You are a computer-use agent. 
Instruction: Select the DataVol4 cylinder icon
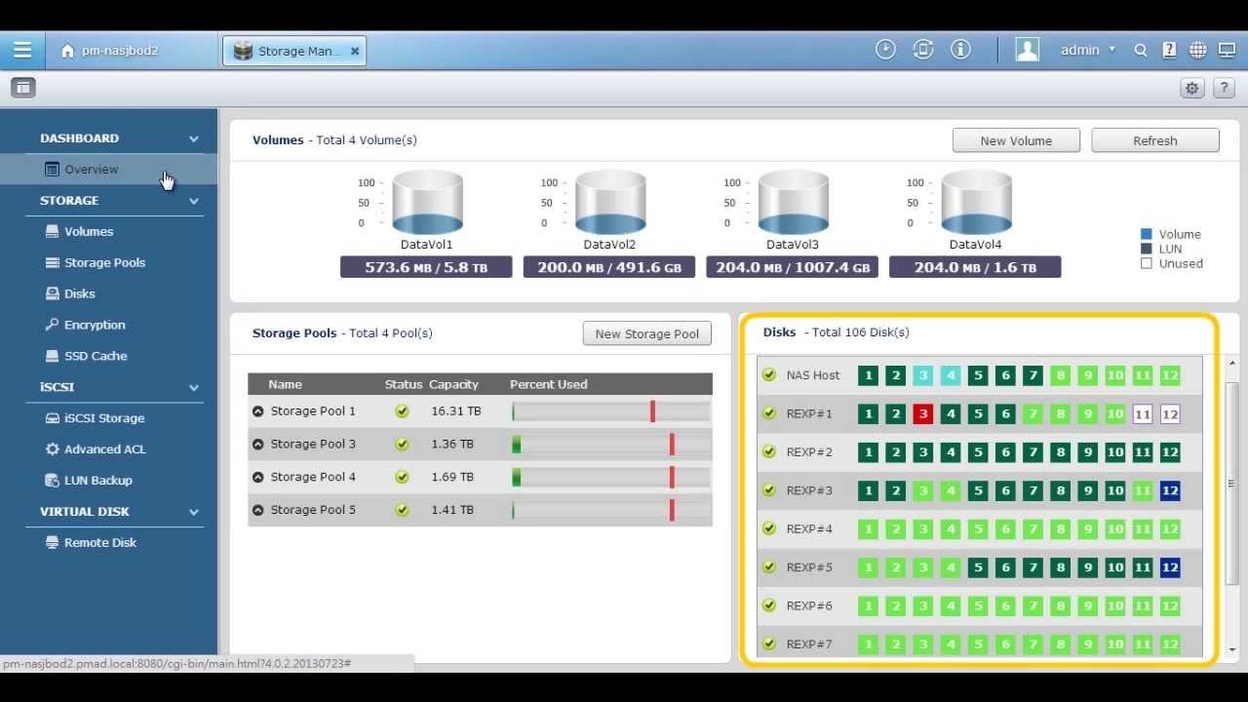[x=976, y=202]
